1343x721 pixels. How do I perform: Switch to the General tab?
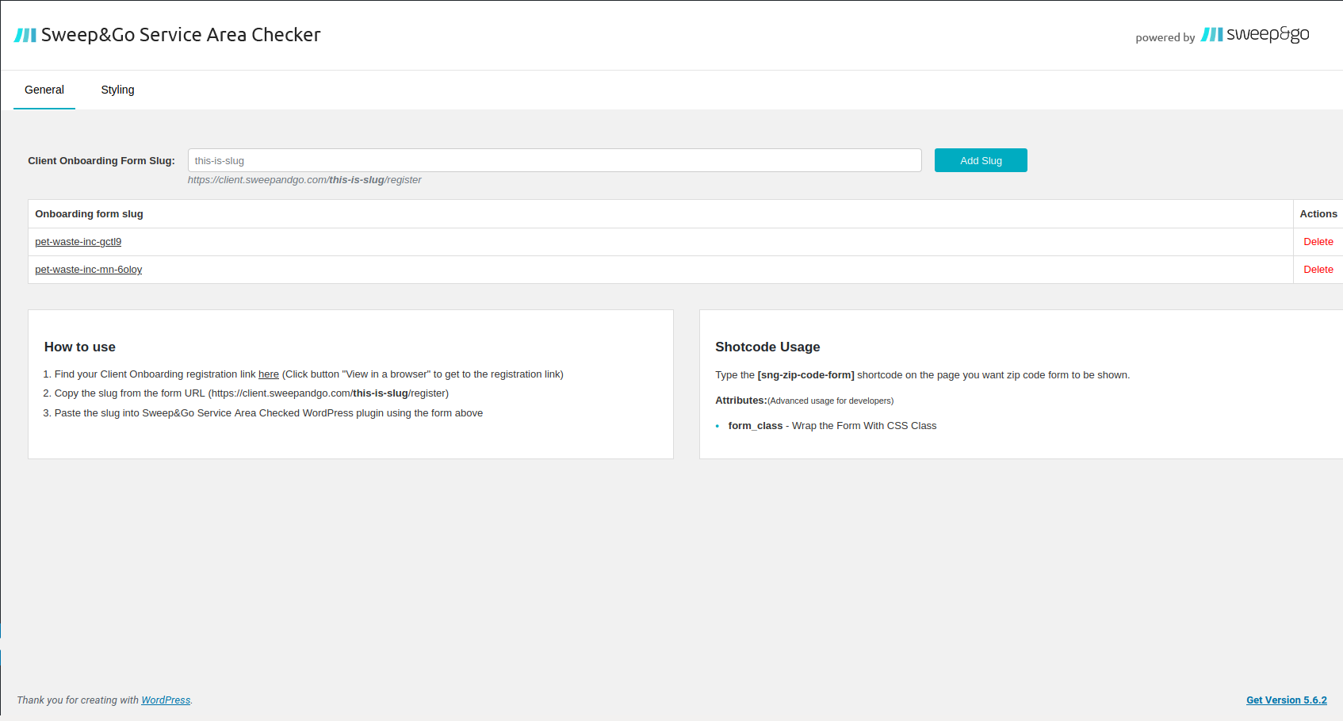44,90
